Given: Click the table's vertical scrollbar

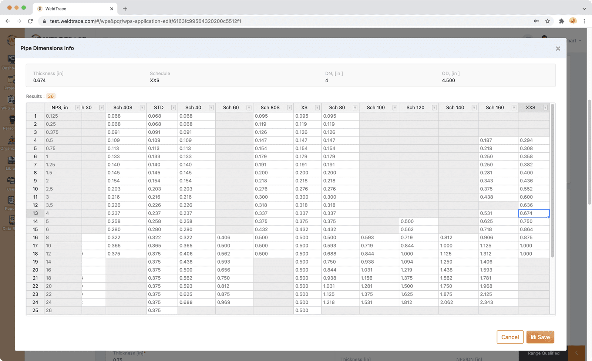Looking at the screenshot, I should [x=552, y=181].
